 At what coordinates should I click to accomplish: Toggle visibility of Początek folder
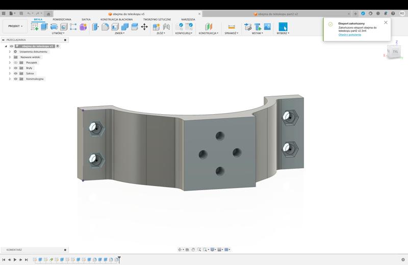(16, 63)
